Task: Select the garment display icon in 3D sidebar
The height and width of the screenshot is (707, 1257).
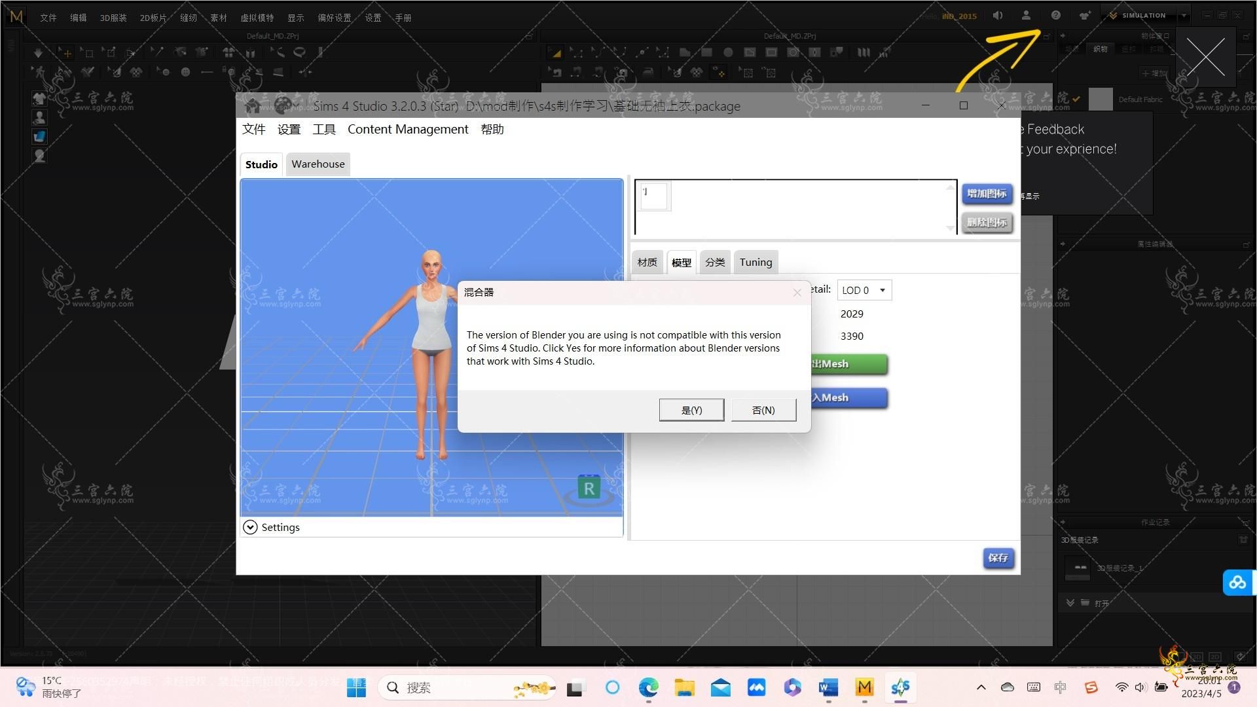Action: 39,98
